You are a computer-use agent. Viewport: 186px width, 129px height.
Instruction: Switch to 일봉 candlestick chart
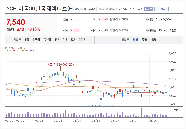tap(135, 40)
